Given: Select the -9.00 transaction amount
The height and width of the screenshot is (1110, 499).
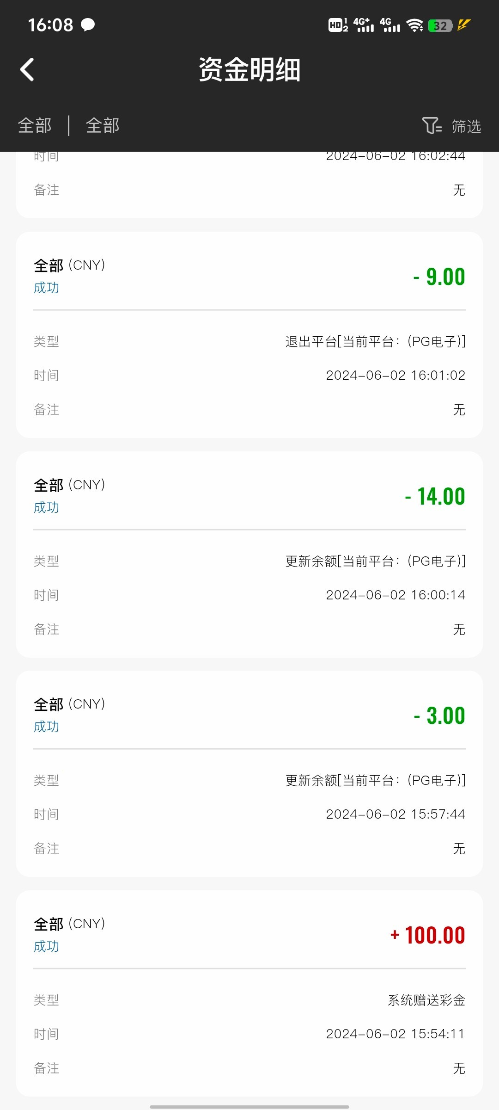Looking at the screenshot, I should coord(439,277).
